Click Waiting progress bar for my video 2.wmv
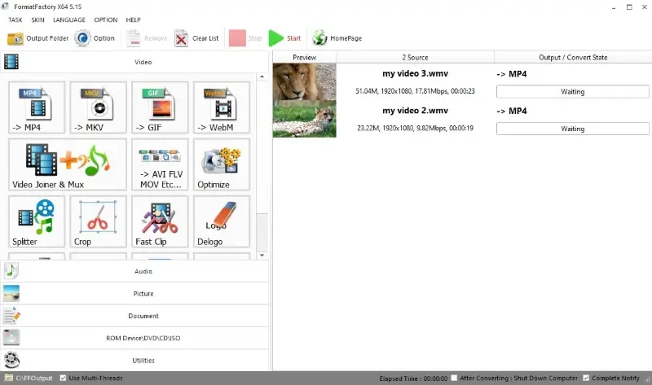Screen dimensions: 652x385 (x=573, y=129)
